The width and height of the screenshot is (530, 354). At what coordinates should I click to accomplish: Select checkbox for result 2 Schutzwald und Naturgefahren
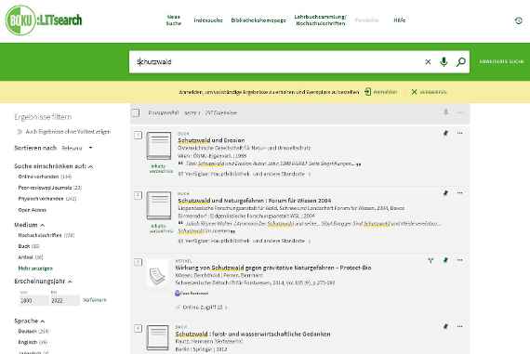point(138,195)
